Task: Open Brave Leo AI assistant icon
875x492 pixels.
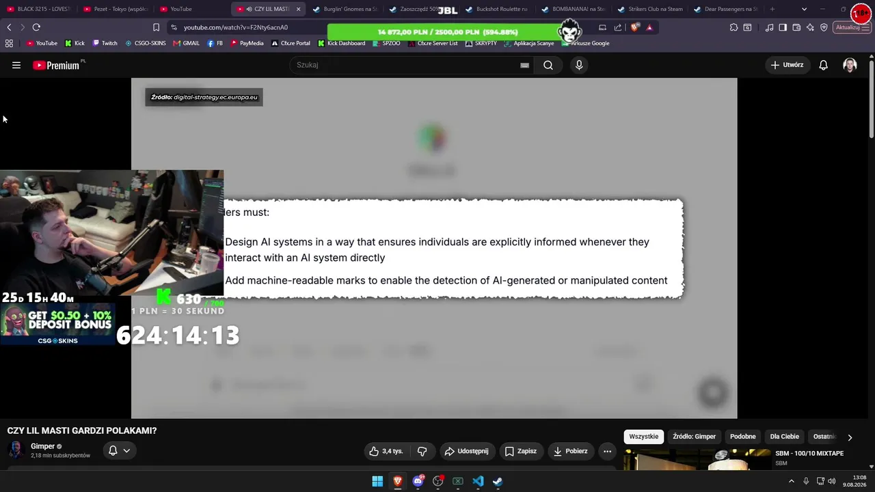Action: 810,27
